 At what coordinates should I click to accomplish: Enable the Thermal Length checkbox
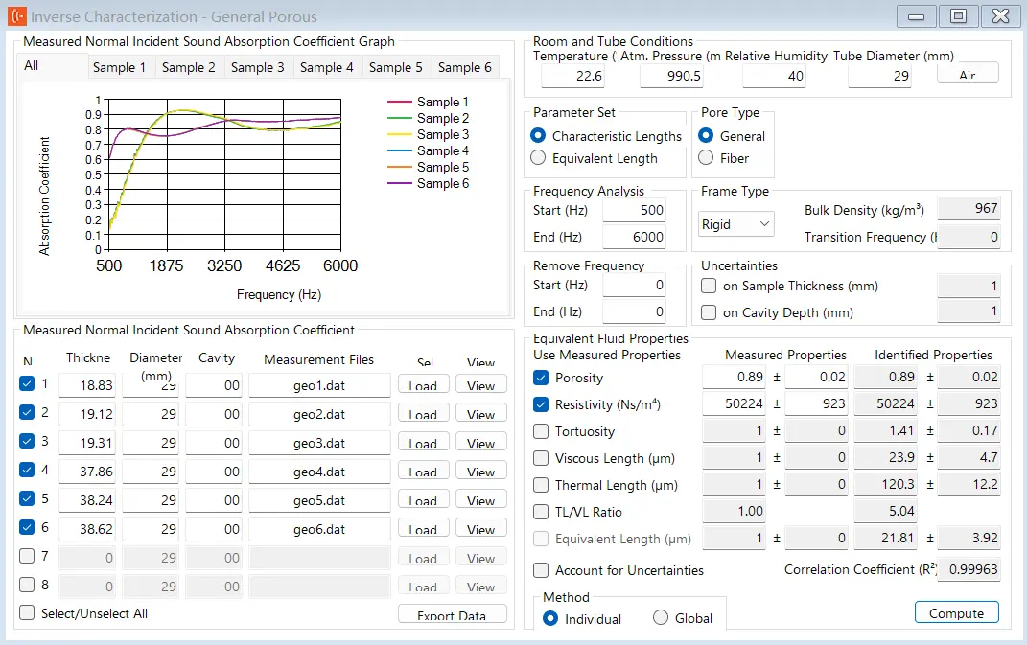tap(541, 485)
